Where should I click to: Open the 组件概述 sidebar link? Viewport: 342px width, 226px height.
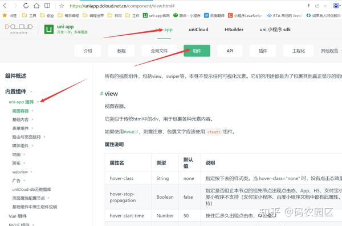[16, 76]
